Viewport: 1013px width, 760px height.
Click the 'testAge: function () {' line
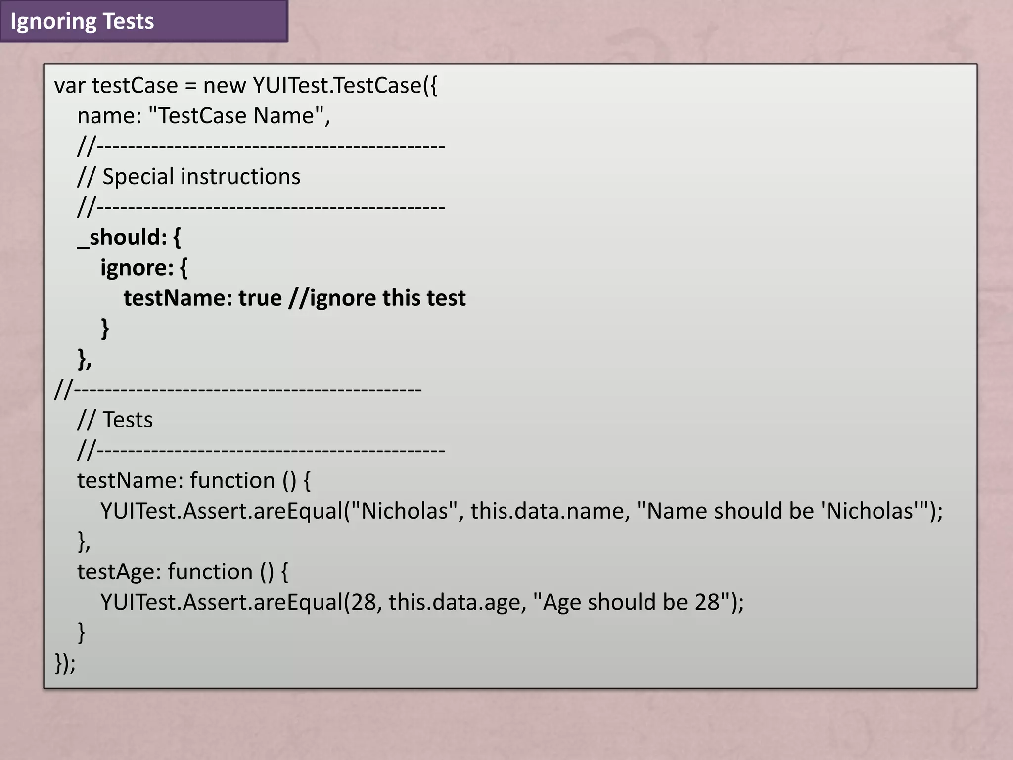[183, 572]
